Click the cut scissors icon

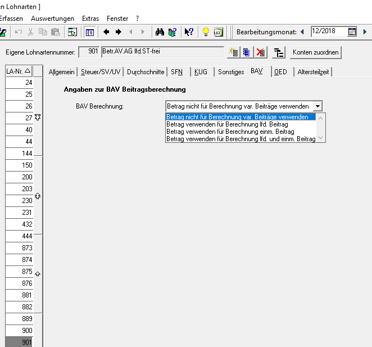click(x=30, y=32)
